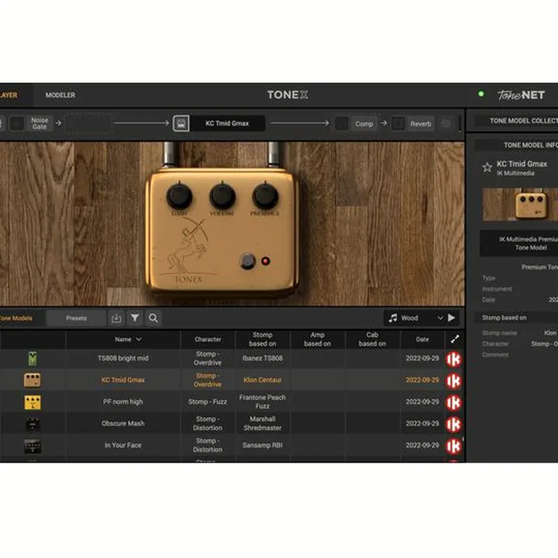Switch to the MODELER tab
The width and height of the screenshot is (558, 558).
60,95
